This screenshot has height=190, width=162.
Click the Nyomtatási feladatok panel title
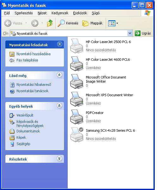point(28,45)
